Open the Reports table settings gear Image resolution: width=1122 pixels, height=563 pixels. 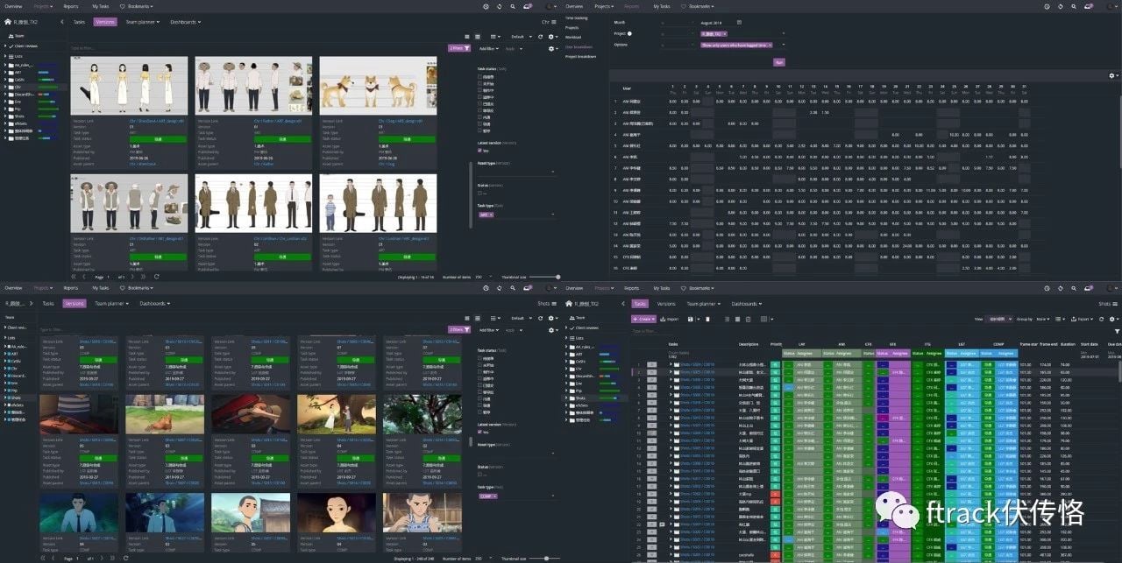click(x=1112, y=75)
